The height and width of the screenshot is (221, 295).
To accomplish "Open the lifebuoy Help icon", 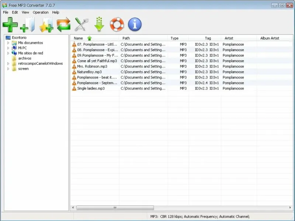I will point(117,24).
